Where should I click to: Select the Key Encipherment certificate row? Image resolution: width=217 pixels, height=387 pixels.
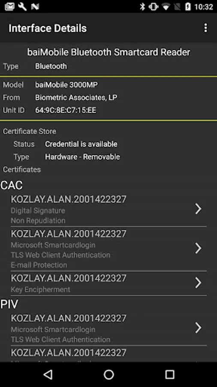pos(108,283)
